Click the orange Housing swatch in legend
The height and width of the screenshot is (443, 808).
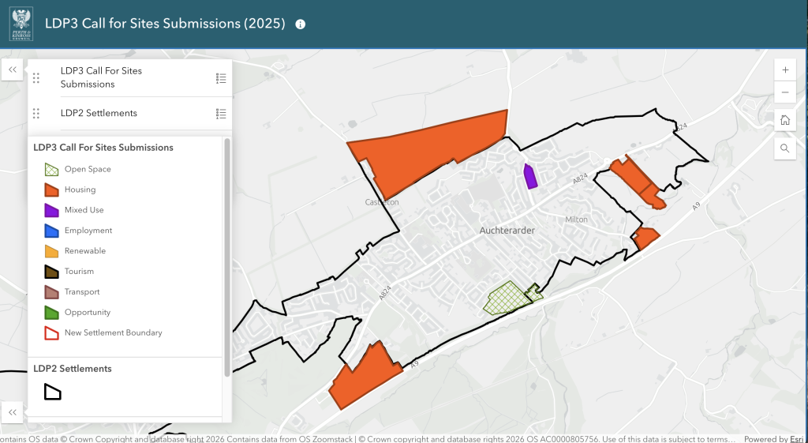51,190
